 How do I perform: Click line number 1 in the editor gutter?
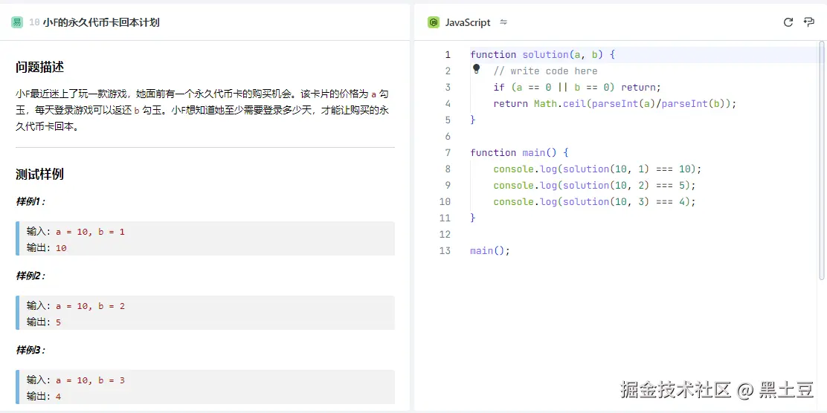448,55
